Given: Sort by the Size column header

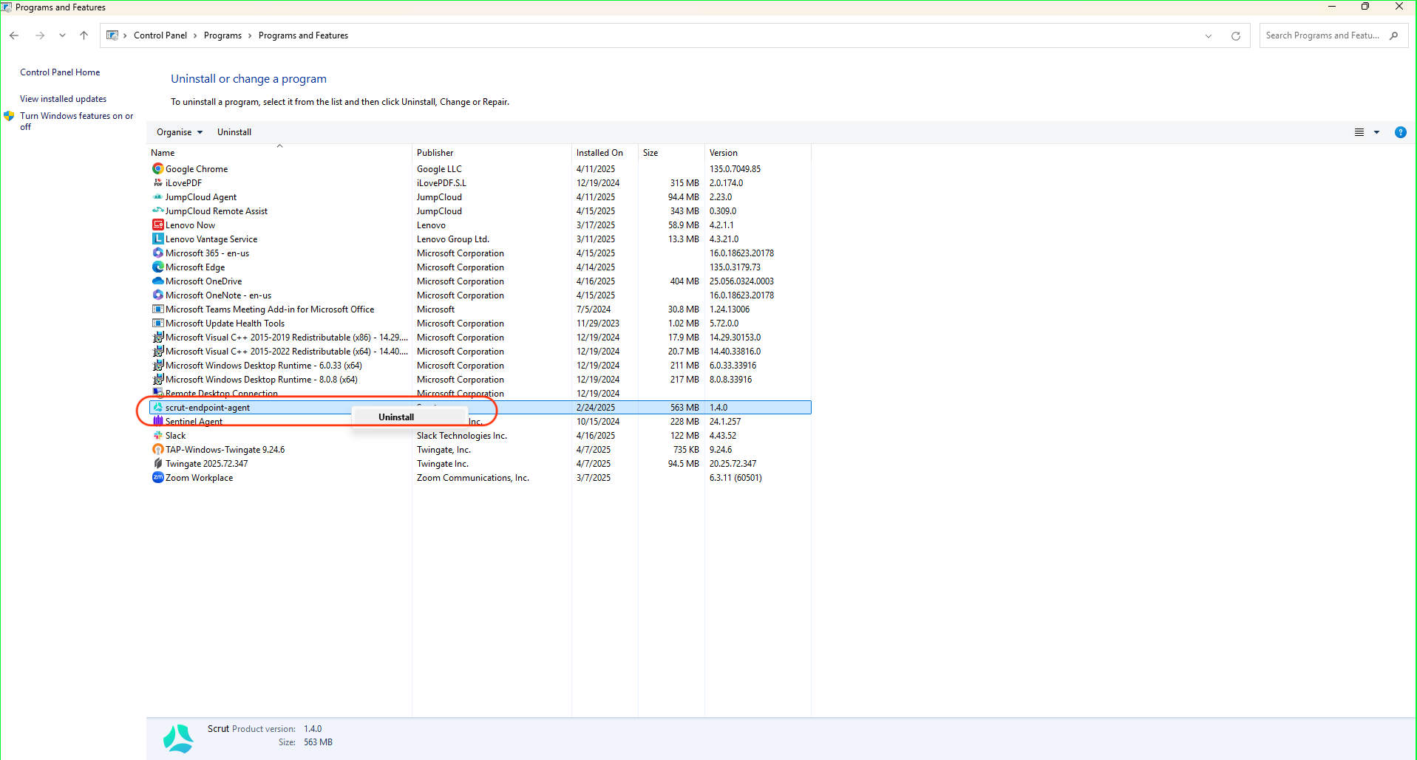Looking at the screenshot, I should [671, 153].
